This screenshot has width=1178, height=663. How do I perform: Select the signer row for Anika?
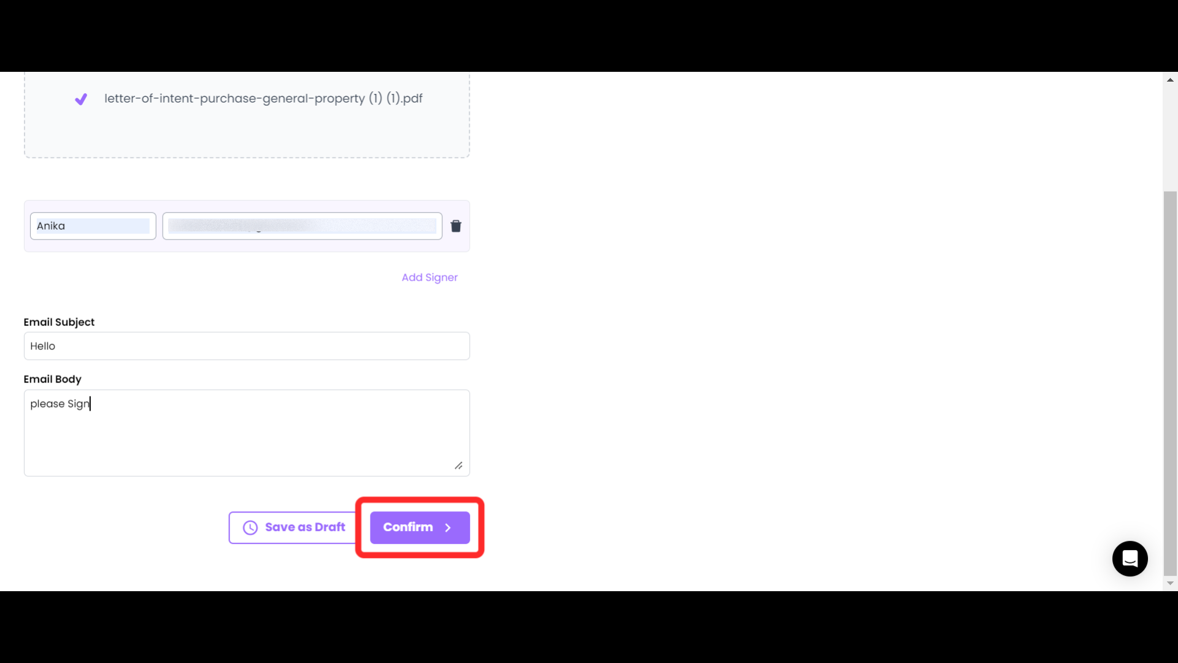[x=247, y=226]
